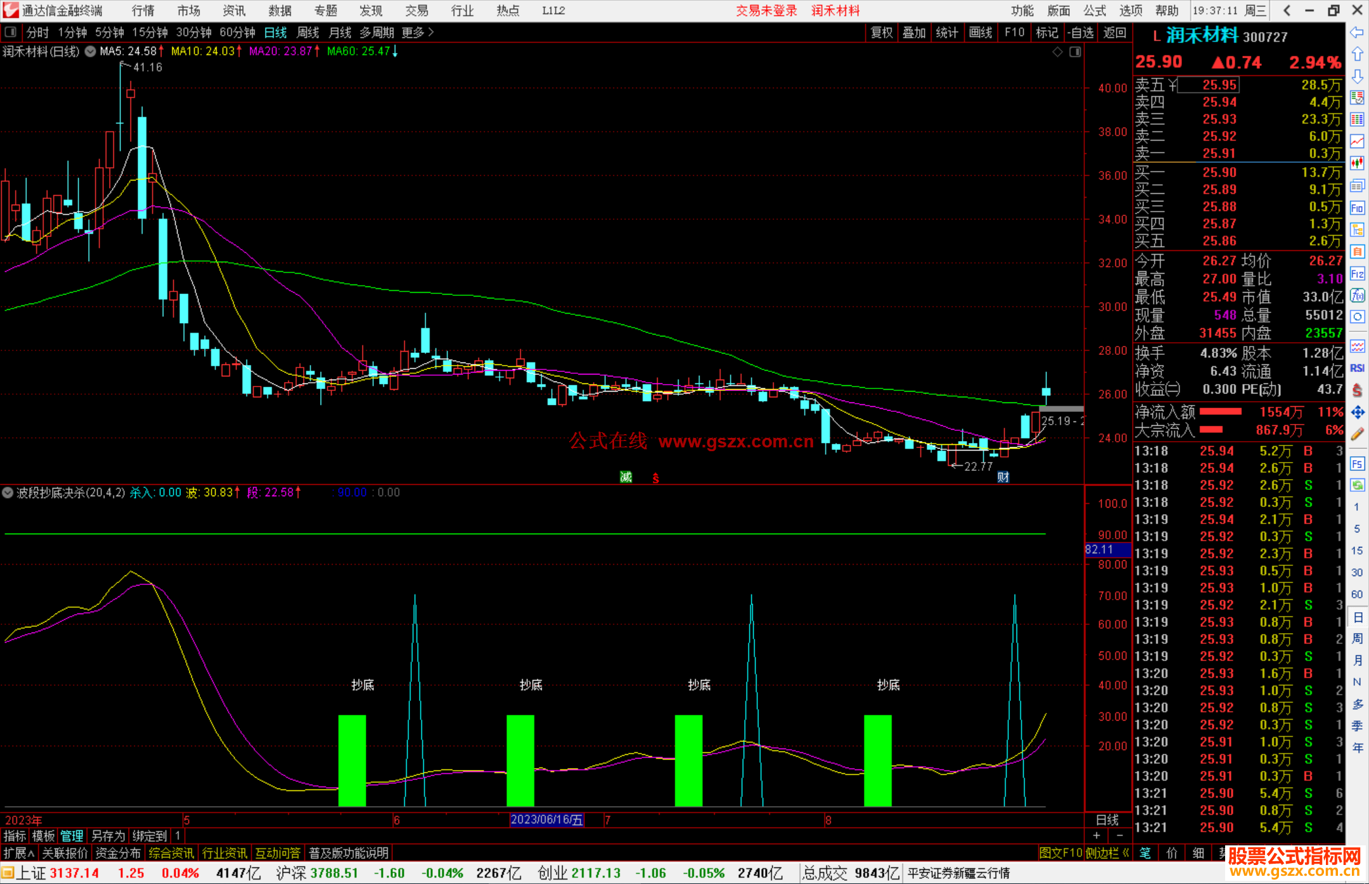
Task: Click the line chart trend sidebar icon
Action: [x=1357, y=141]
